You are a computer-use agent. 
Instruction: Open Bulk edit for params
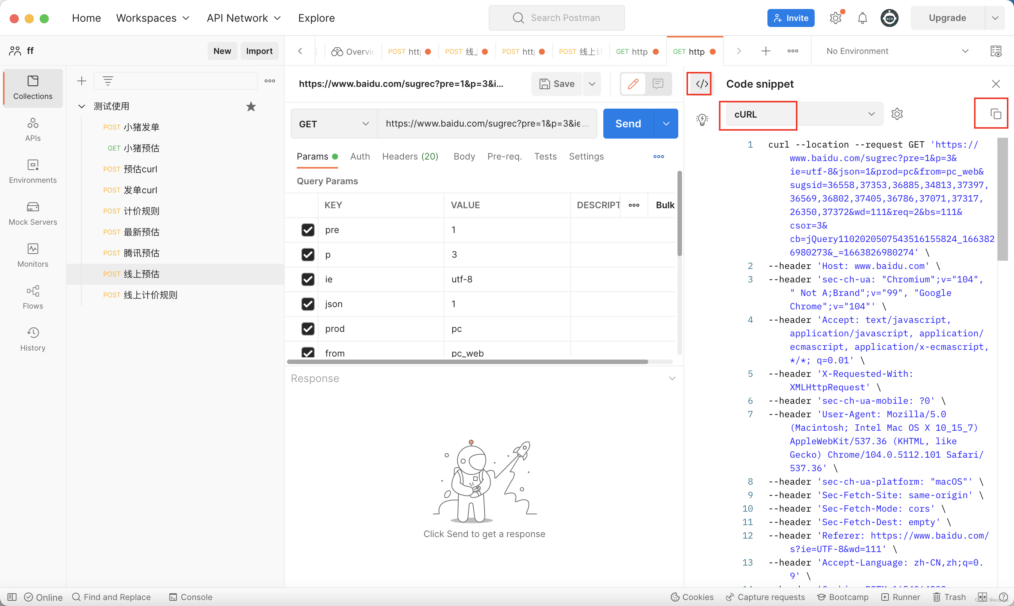665,205
